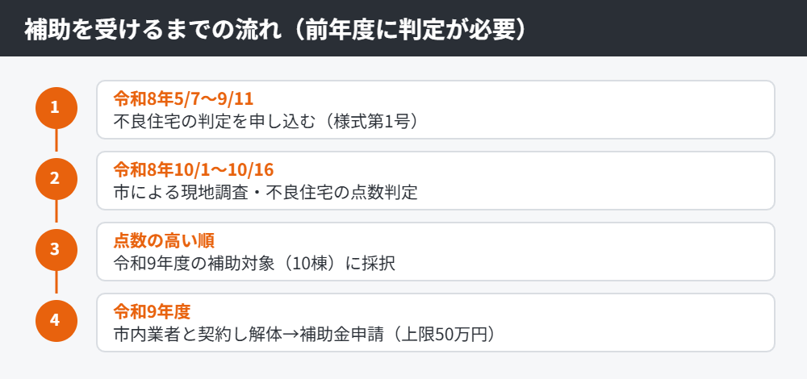Click empty area of the first step card
807x379 pixels.
click(x=592, y=110)
